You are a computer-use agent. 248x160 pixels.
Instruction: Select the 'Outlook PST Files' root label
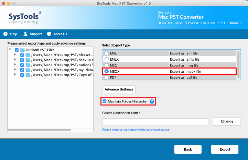click(40, 50)
